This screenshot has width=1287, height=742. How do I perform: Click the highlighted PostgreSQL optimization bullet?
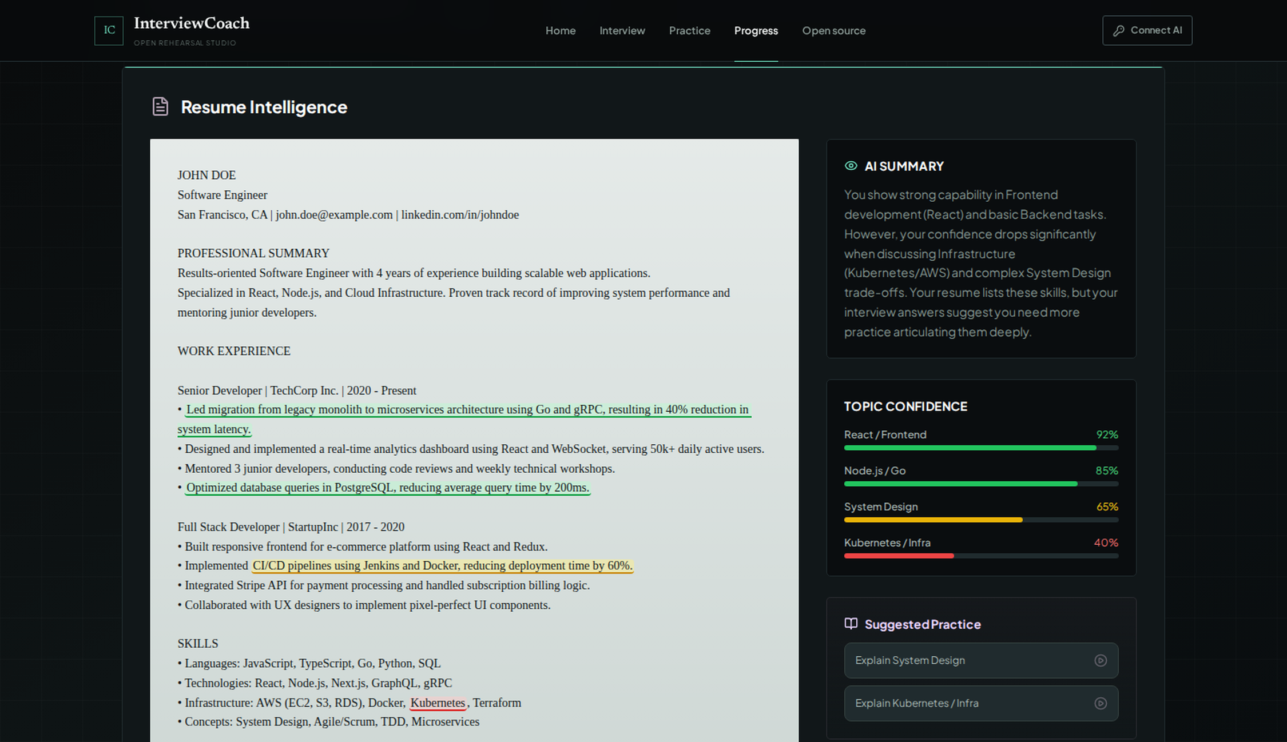387,488
